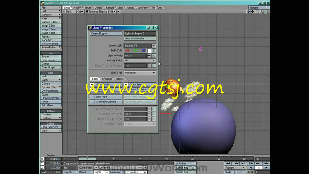Play the animation in reverse

point(251,168)
